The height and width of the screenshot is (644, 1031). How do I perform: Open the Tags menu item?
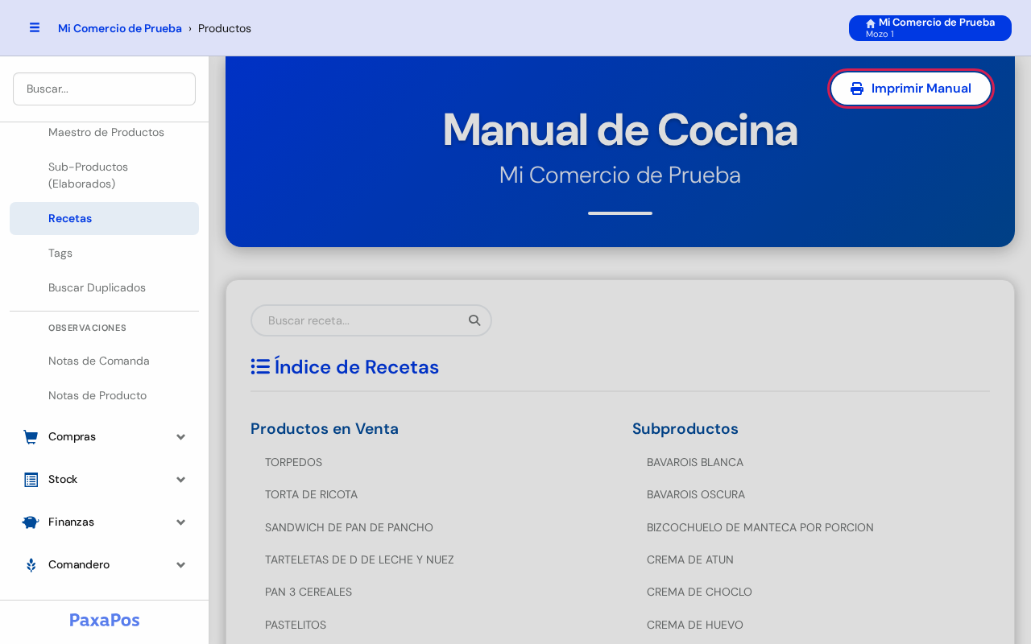tap(105, 253)
